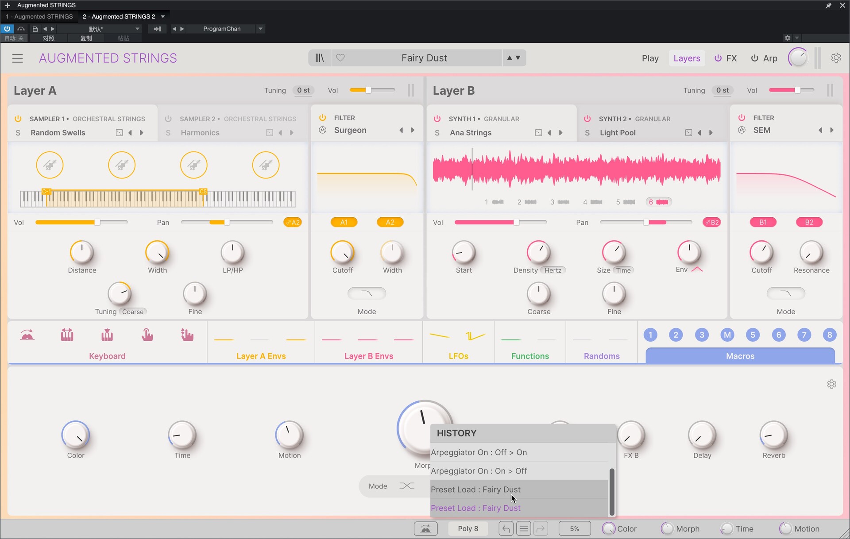The height and width of the screenshot is (539, 850).
Task: Select next Light Pool sample arrow
Action: 711,133
